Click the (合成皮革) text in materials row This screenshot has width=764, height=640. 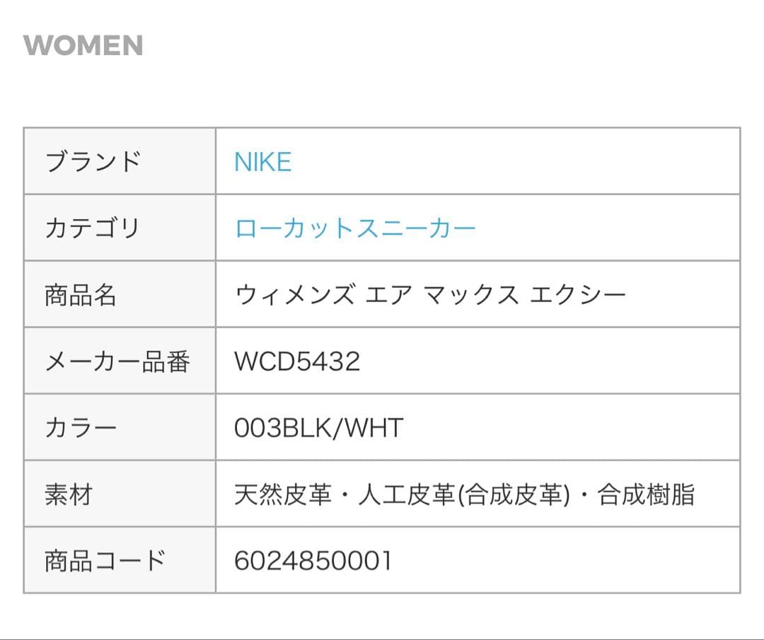tap(514, 494)
